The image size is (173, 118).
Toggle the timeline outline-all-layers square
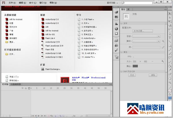point(29,88)
